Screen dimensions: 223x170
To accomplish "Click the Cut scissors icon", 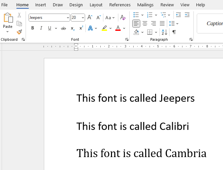I will (19, 15).
